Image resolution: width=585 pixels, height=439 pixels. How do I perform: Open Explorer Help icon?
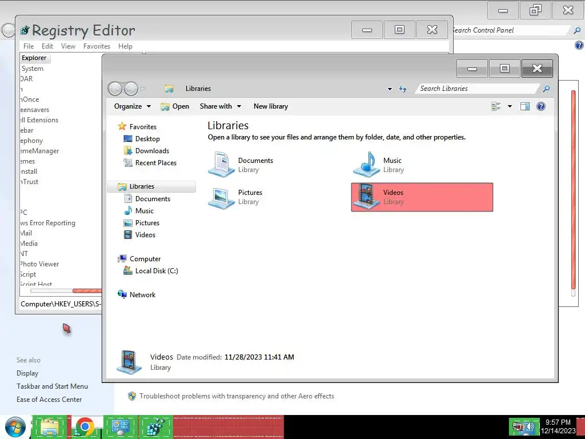(x=540, y=106)
